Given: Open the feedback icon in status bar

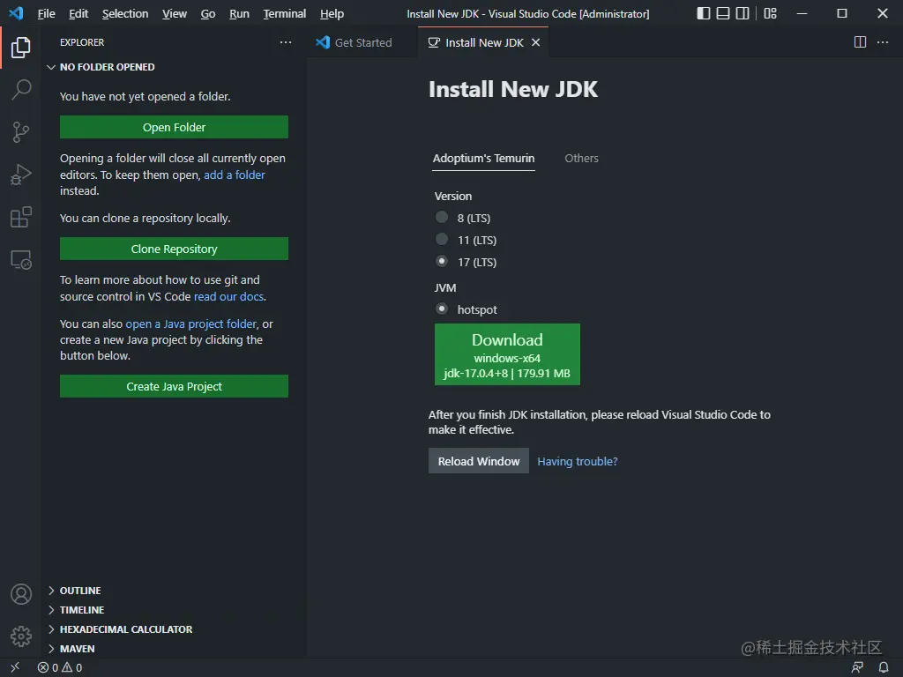Looking at the screenshot, I should [x=857, y=667].
